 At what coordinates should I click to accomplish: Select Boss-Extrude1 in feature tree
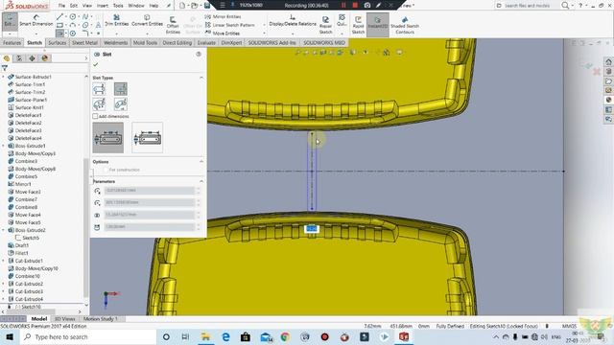tap(30, 146)
